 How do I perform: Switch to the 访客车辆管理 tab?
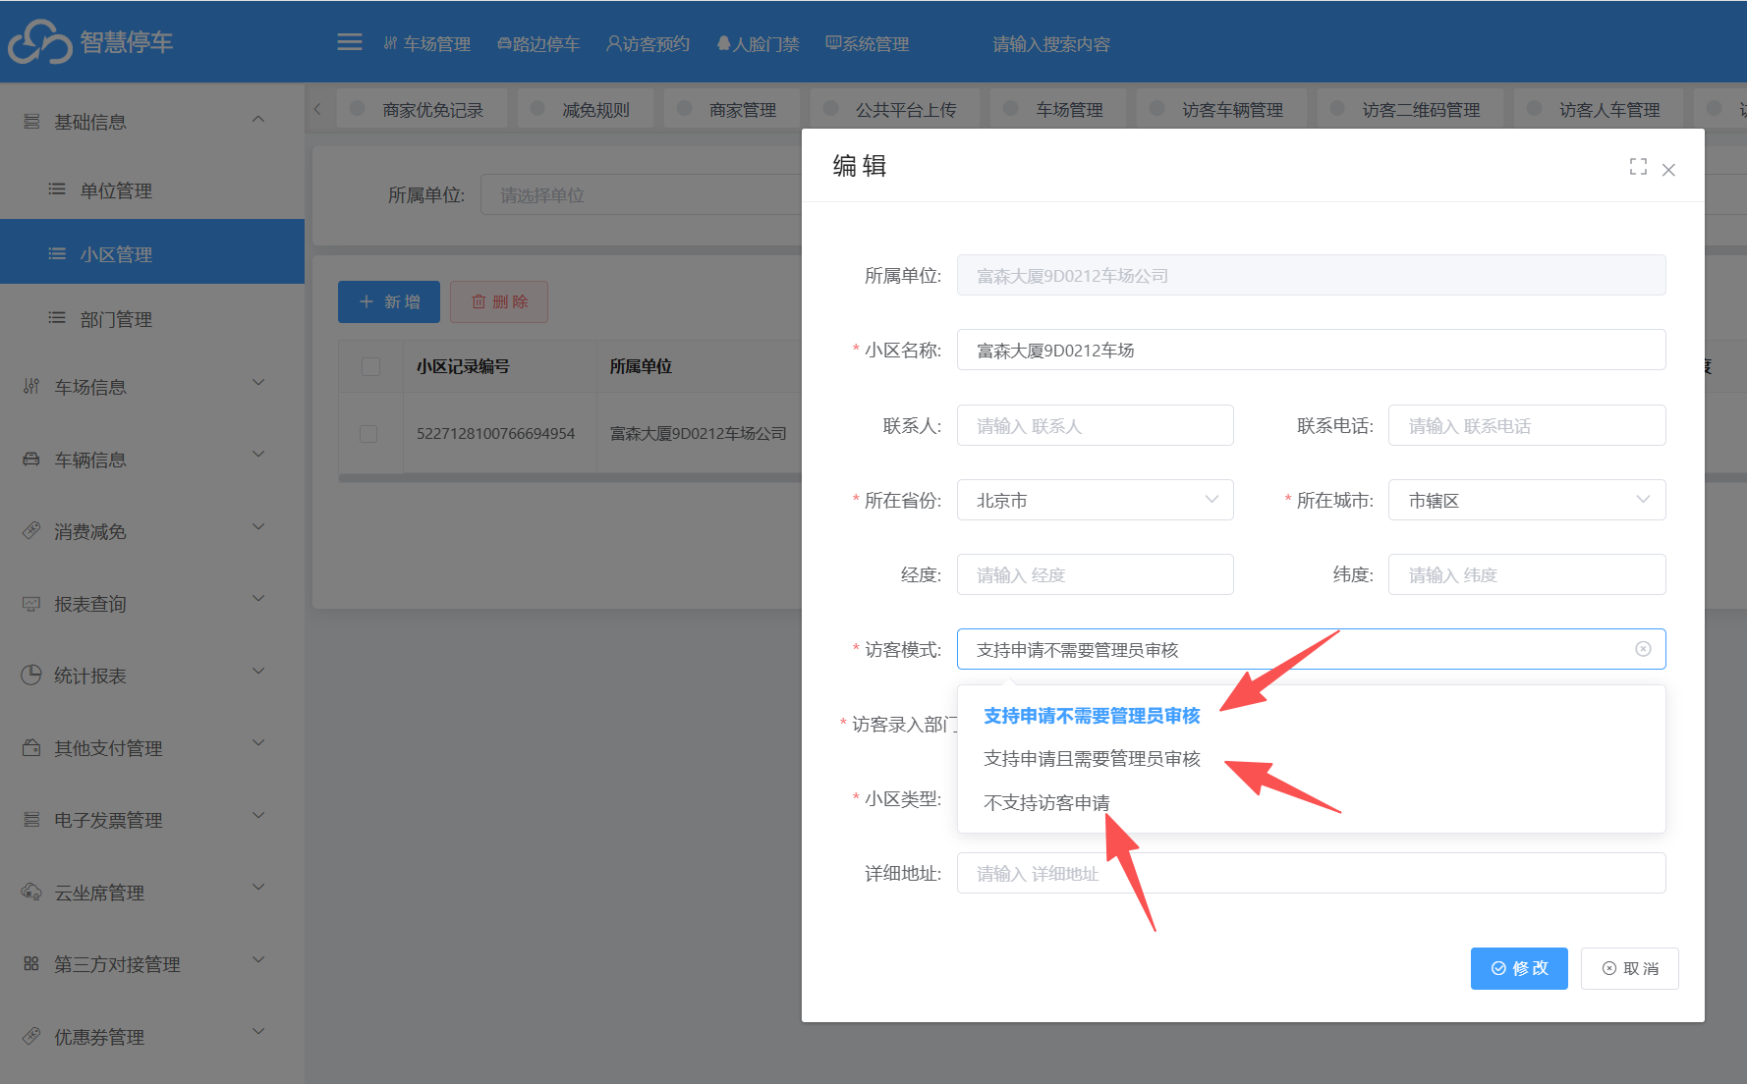1219,109
